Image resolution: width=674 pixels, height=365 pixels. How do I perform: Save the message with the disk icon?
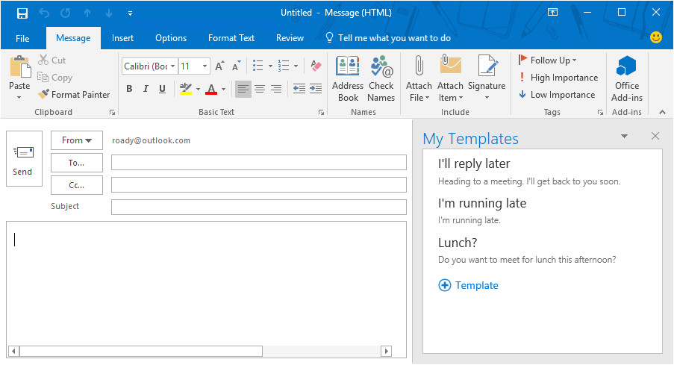point(22,13)
